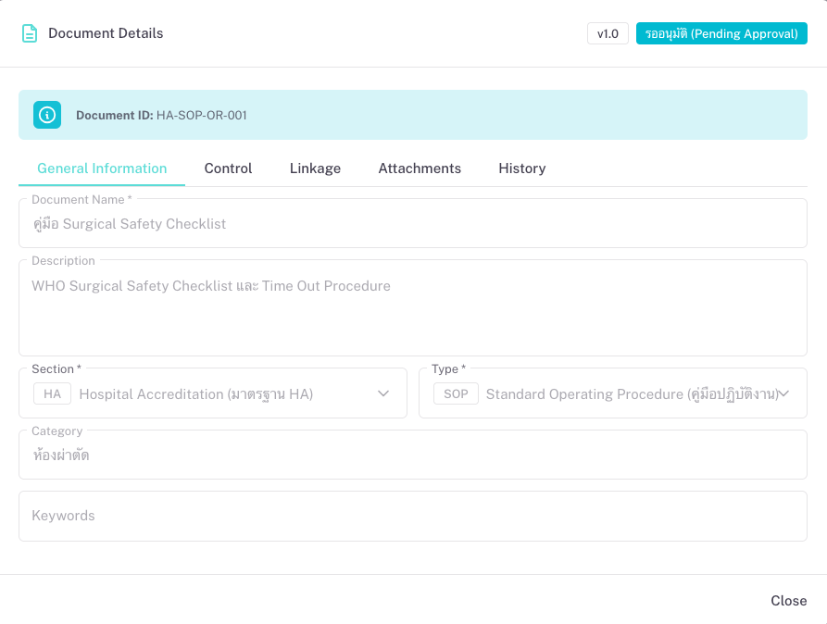827x624 pixels.
Task: Click into the Keywords field
Action: click(x=412, y=516)
